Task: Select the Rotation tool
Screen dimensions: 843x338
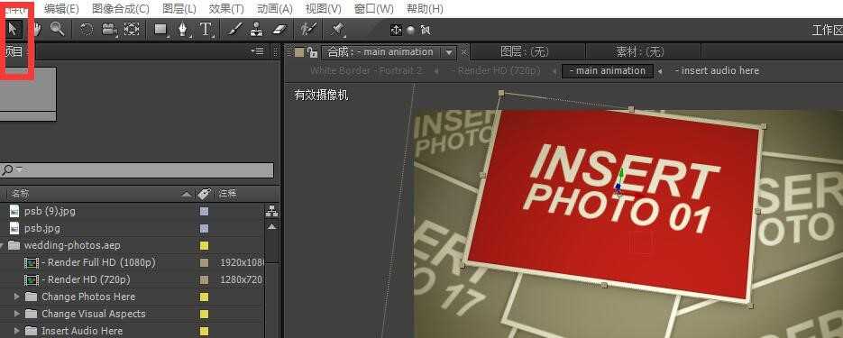Action: coord(87,29)
